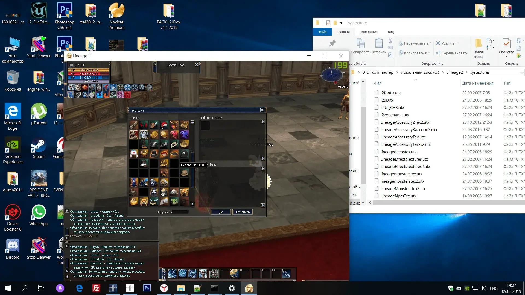Image resolution: width=525 pixels, height=295 pixels.
Task: Pick the stars-and-stripes top hat
Action: tap(134, 182)
